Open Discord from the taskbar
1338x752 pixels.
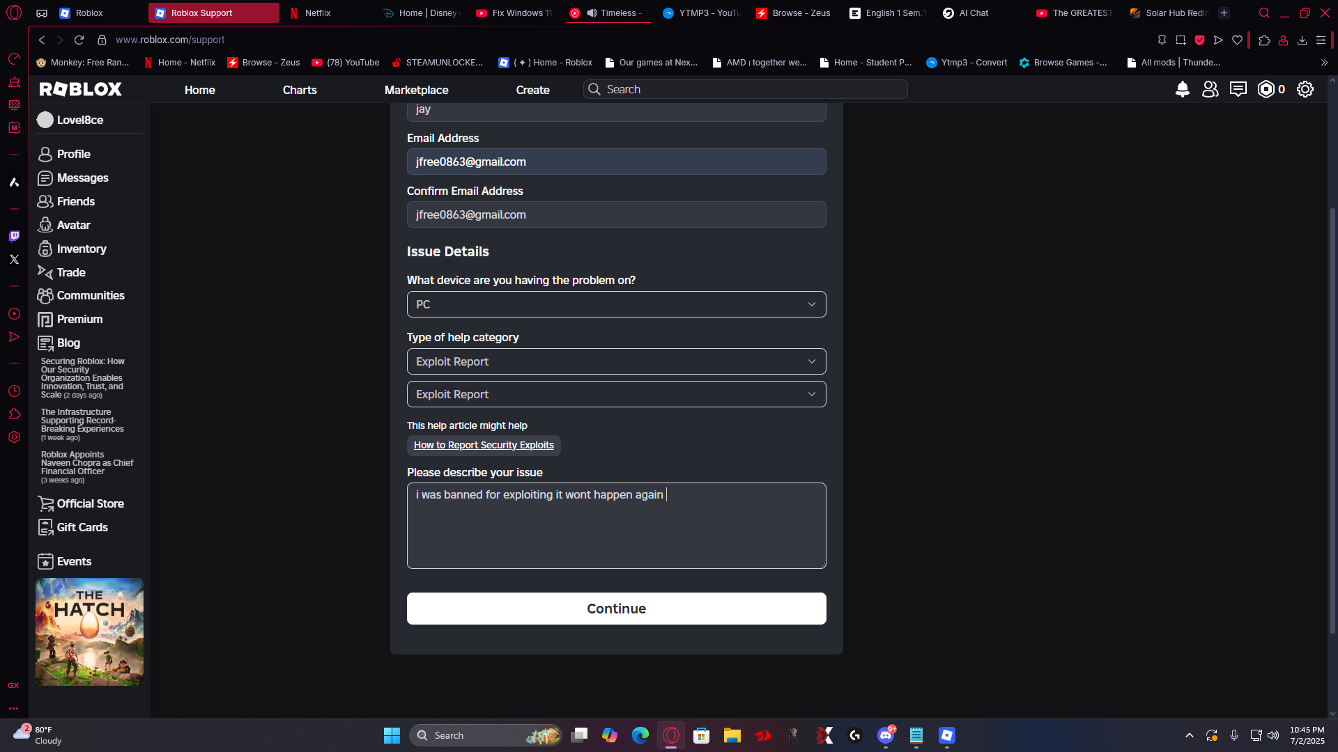click(x=886, y=735)
